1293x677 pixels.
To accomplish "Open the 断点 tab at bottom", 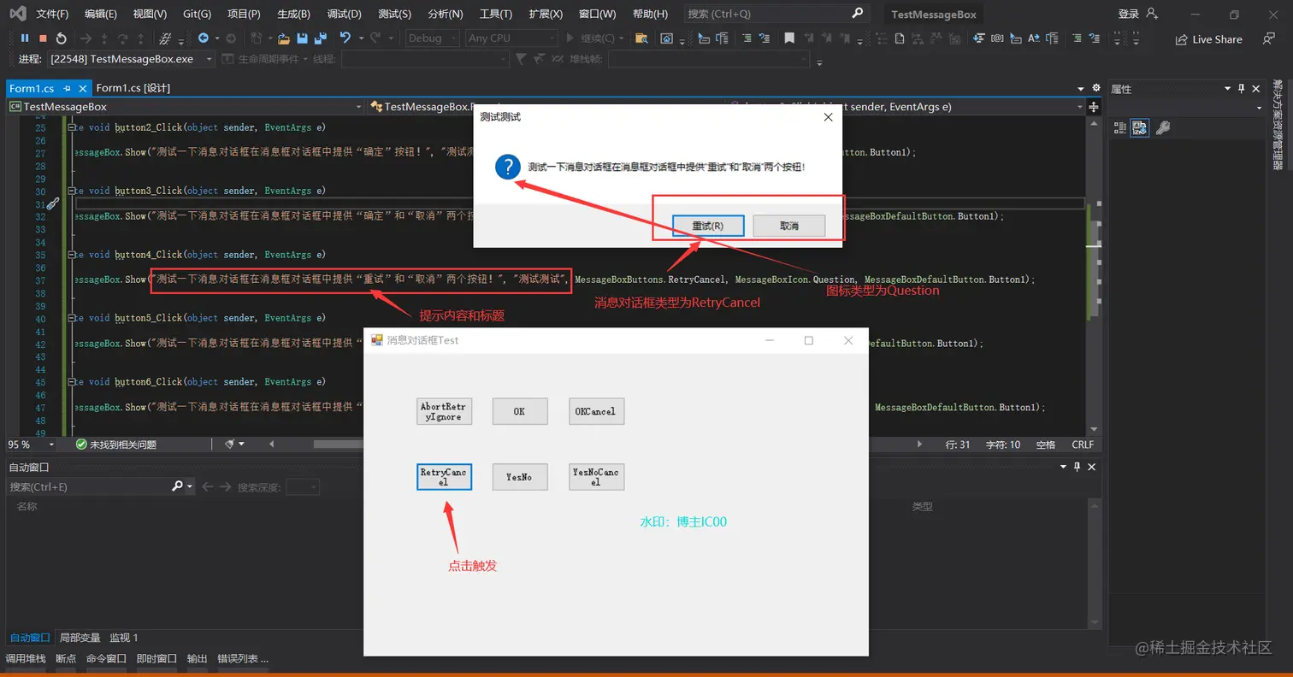I will (x=66, y=658).
